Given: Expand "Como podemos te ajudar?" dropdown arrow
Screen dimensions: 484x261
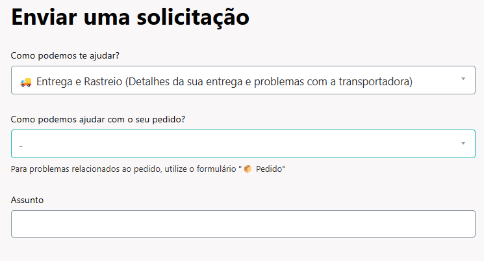Looking at the screenshot, I should point(463,79).
